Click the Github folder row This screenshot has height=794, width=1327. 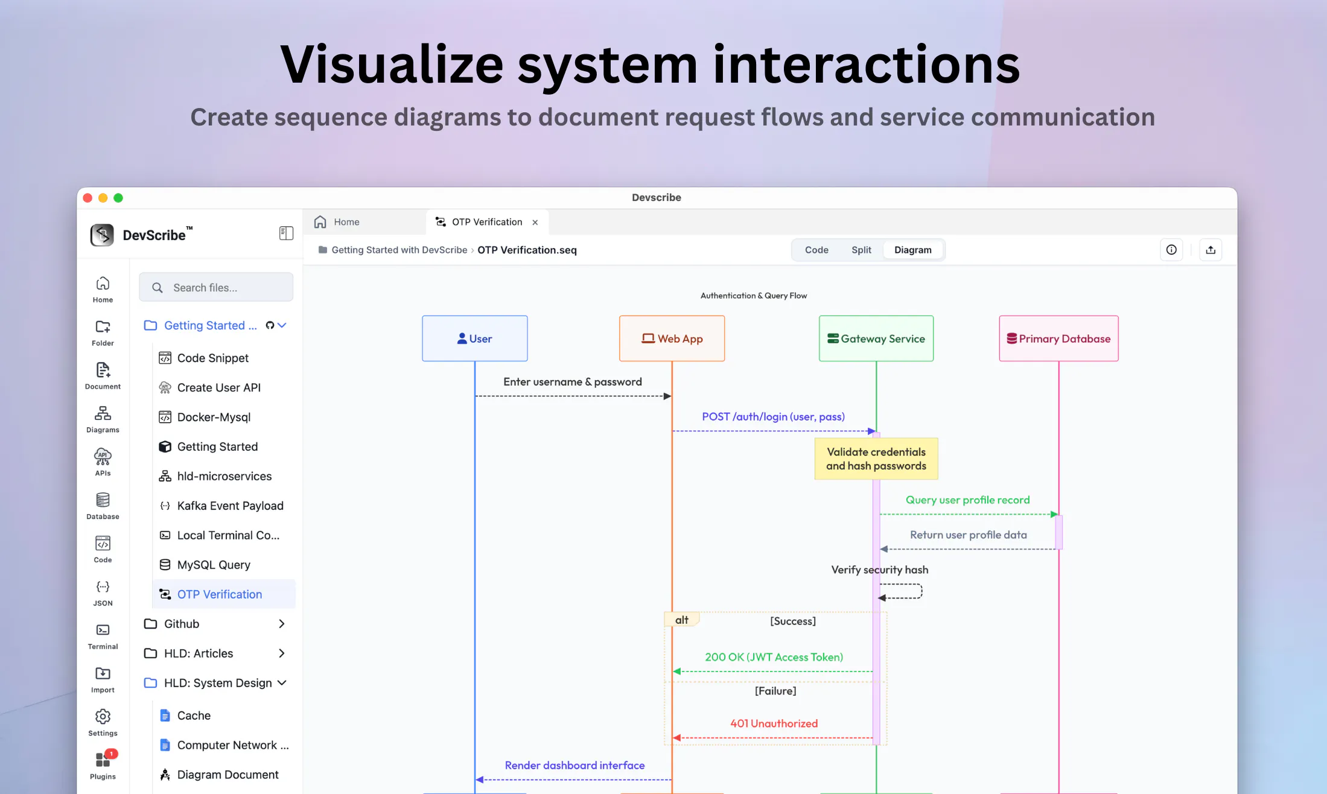pos(216,624)
